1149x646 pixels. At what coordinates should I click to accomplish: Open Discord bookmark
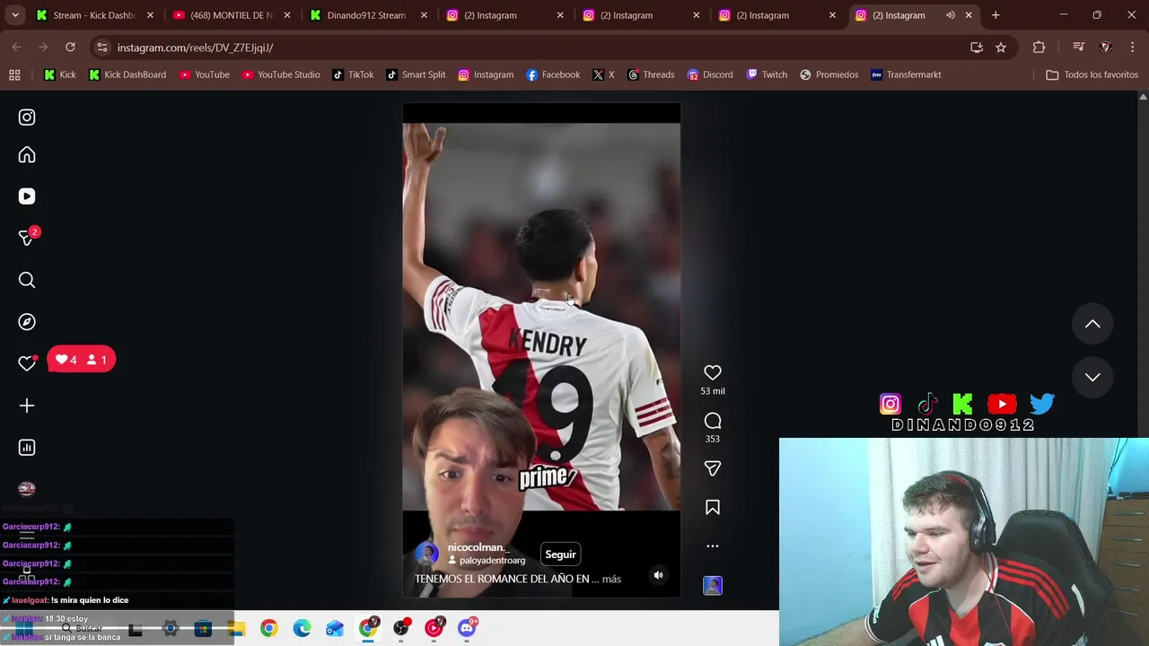tap(710, 74)
